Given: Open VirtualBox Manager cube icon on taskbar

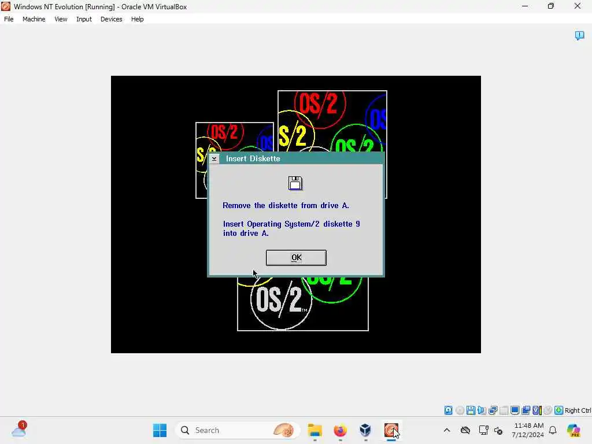Looking at the screenshot, I should (365, 430).
